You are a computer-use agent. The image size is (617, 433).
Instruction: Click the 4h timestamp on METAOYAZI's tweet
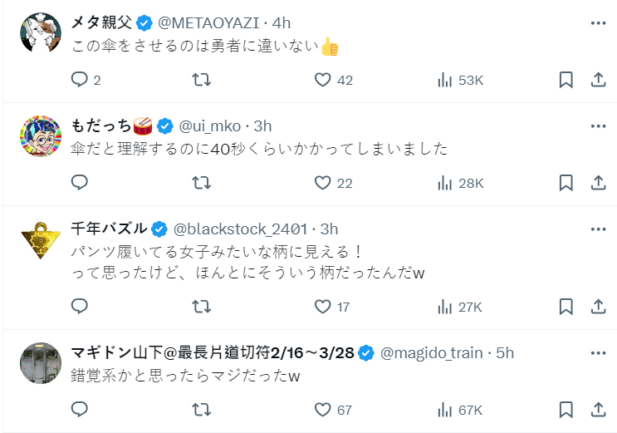pos(282,23)
